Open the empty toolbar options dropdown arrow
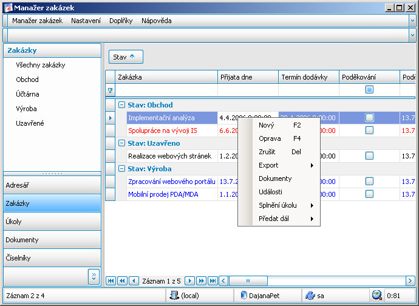 click(x=412, y=35)
